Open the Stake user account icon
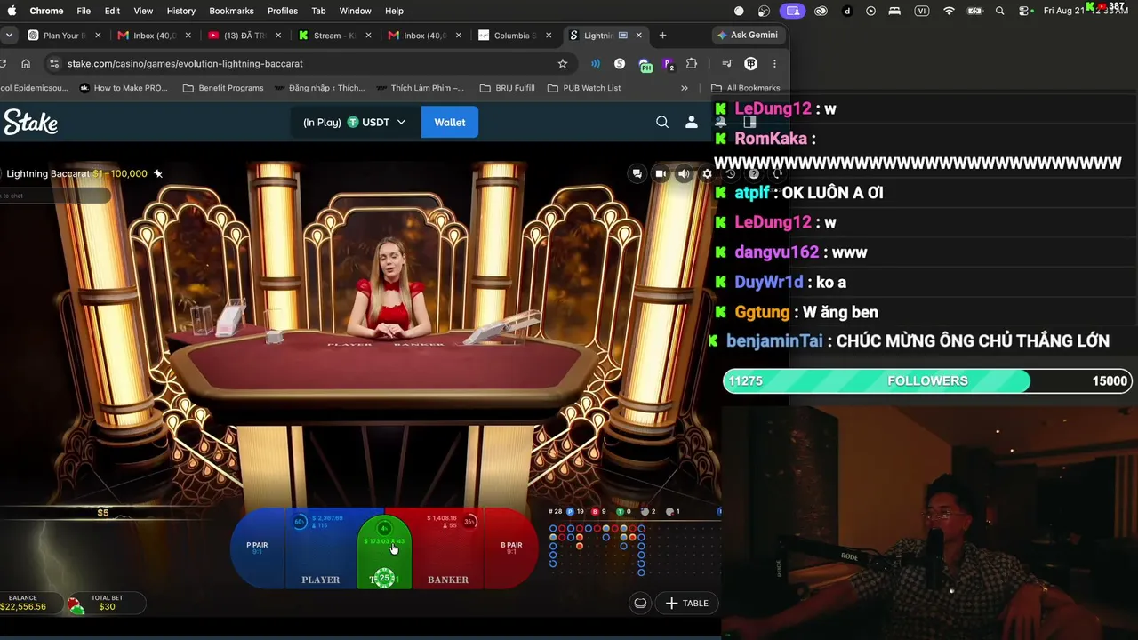Image resolution: width=1138 pixels, height=640 pixels. [x=692, y=122]
